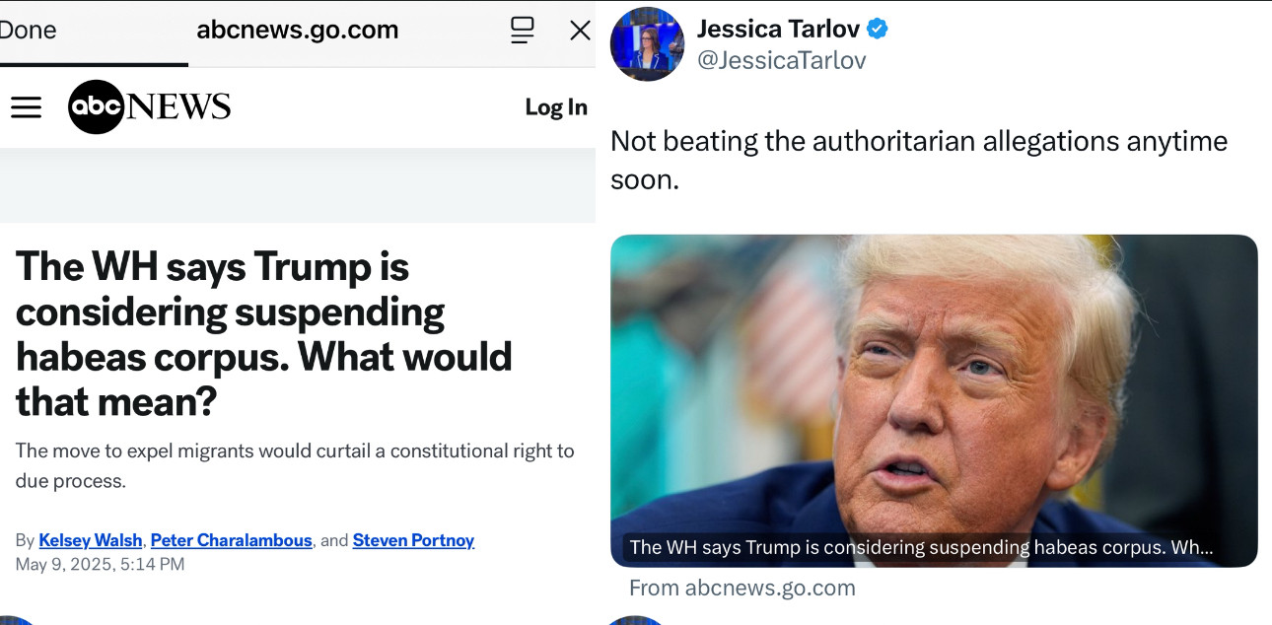Click the @JessicaTarlov handle
The image size is (1272, 625).
tap(781, 61)
